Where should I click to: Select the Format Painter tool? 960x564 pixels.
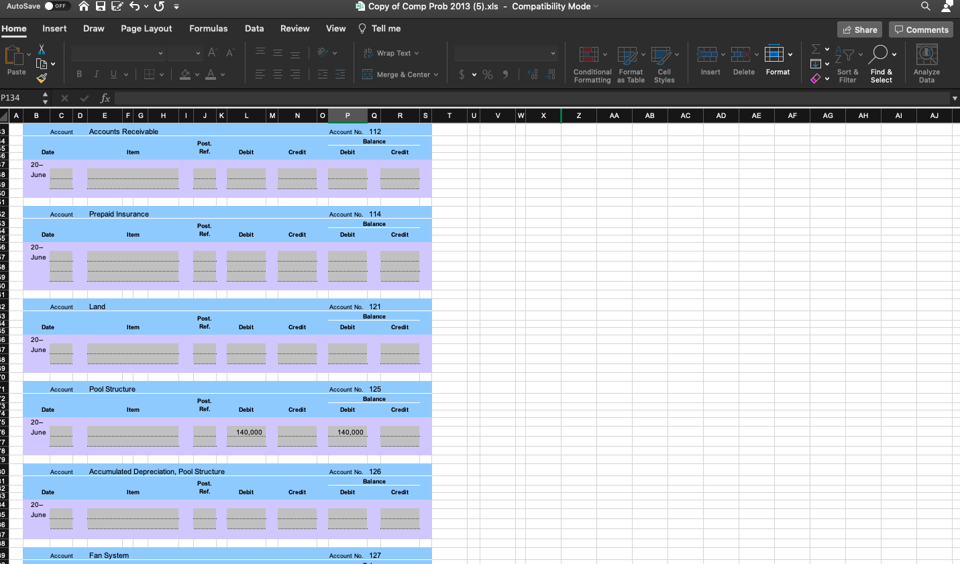[x=40, y=78]
